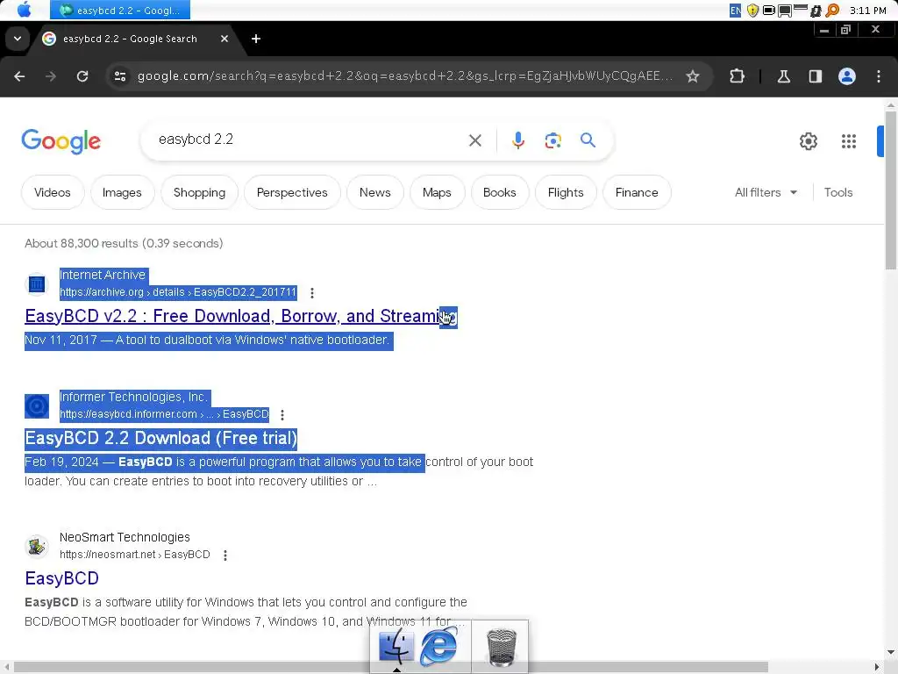Open a new browser tab
The image size is (898, 674).
(256, 39)
